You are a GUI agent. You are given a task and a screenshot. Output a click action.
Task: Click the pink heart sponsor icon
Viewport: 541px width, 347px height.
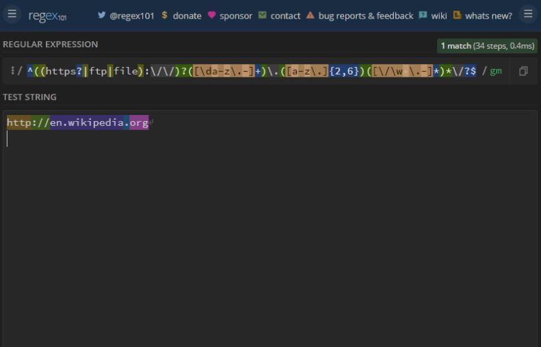[212, 15]
